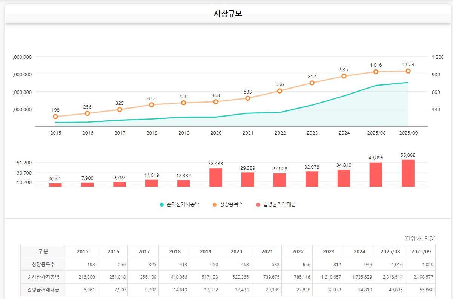Click the 2017 marker labeled 325
This screenshot has height=299, width=453.
pyautogui.click(x=120, y=110)
